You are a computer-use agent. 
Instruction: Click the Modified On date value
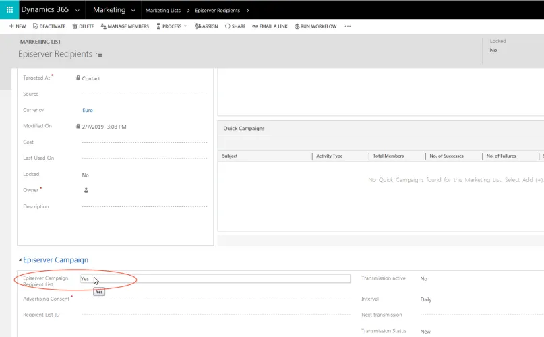(x=104, y=127)
